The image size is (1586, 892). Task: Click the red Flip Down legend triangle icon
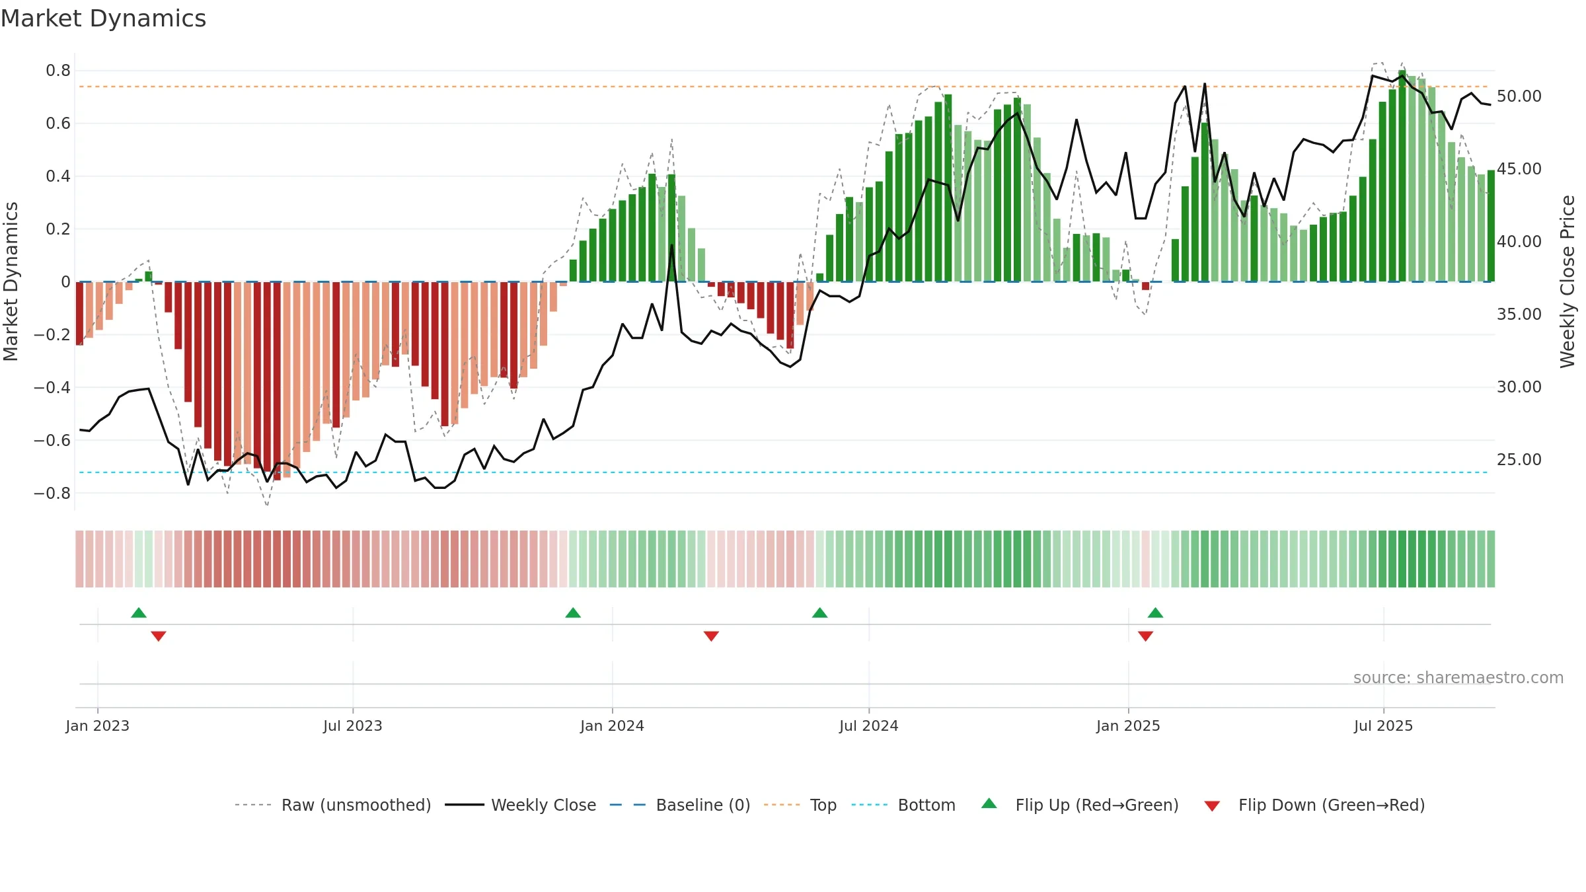pos(1212,806)
